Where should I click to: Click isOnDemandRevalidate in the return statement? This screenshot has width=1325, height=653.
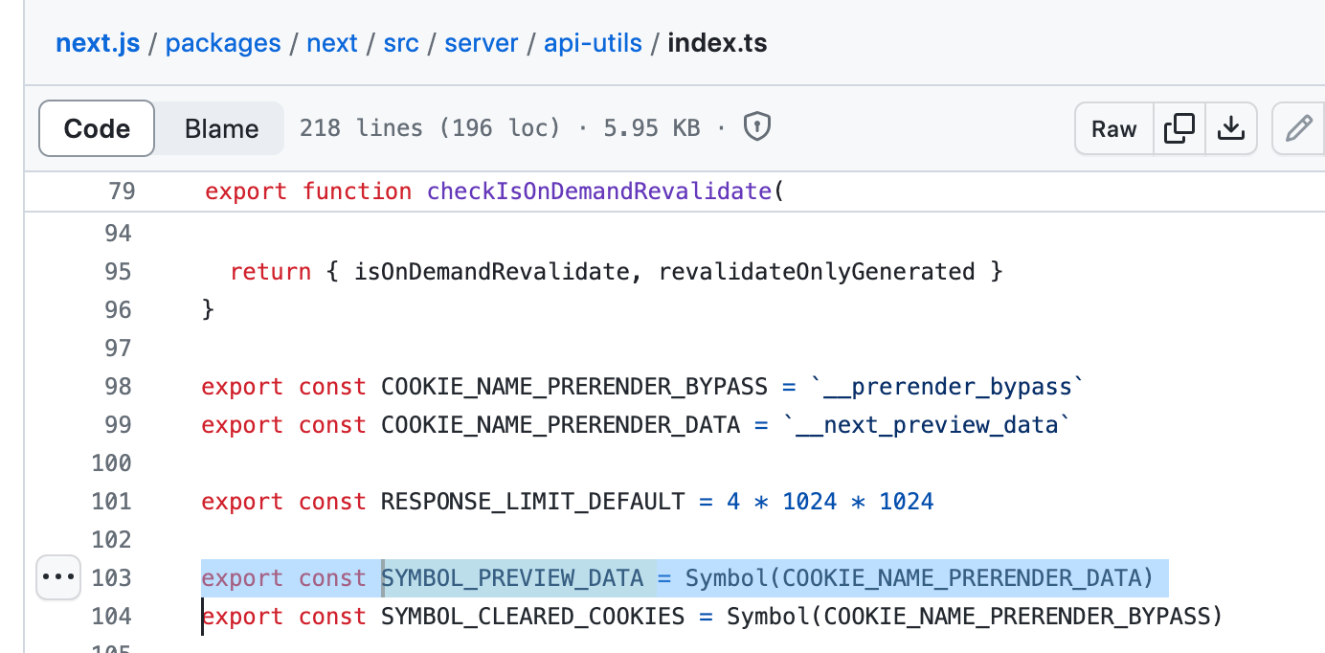pyautogui.click(x=492, y=272)
